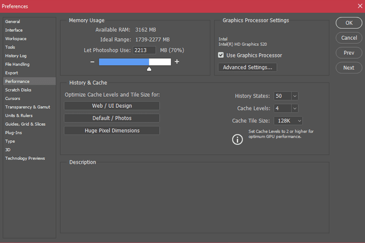Select 3D in the preferences list
The image size is (365, 243).
click(29, 150)
